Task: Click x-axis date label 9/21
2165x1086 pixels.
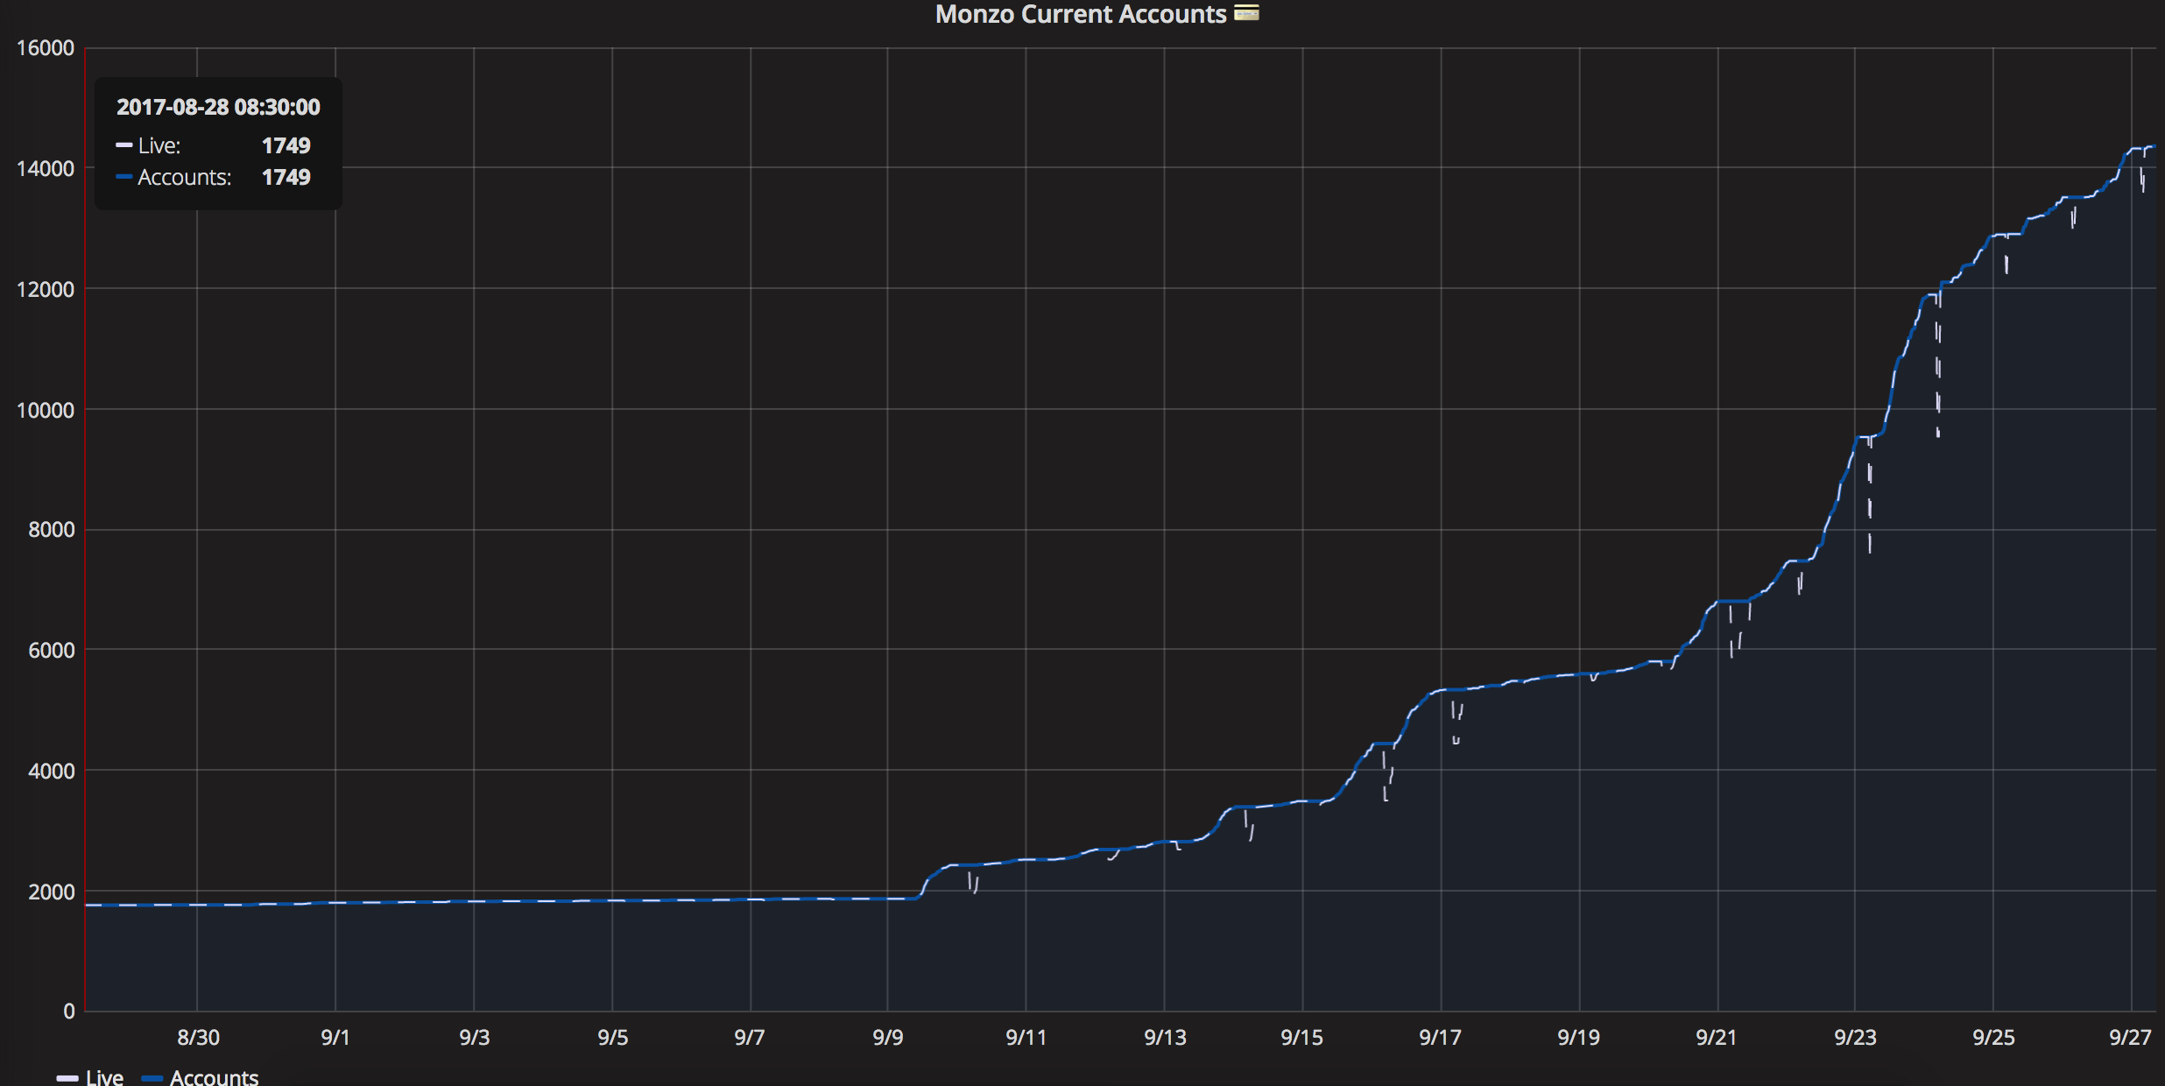Action: coord(1717,1038)
